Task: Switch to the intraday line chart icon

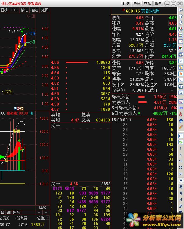Action: [x=181, y=42]
